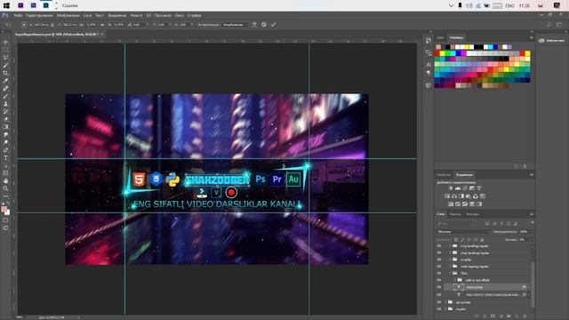Select the Zoom tool in the toolbox
The height and width of the screenshot is (320, 569).
click(x=5, y=188)
